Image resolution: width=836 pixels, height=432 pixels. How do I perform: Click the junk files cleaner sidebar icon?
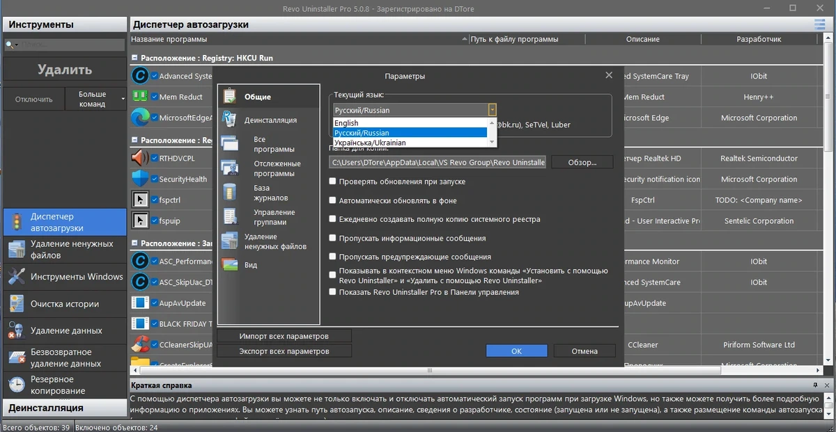pos(17,249)
